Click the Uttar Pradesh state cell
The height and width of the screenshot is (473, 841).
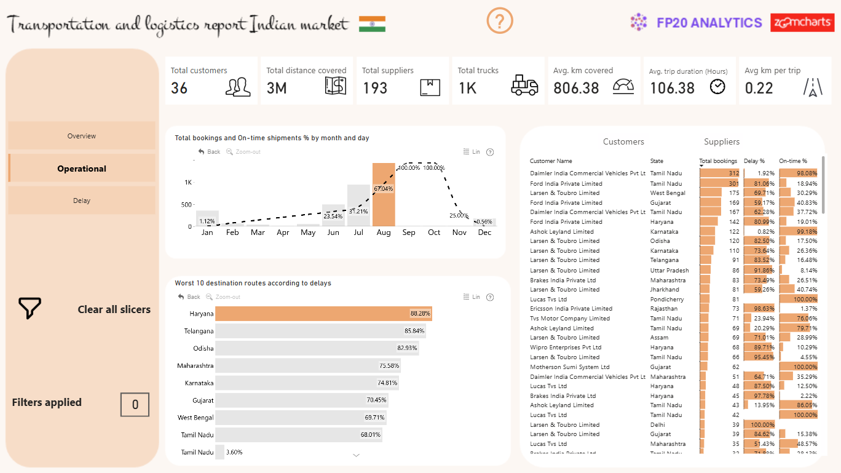point(669,271)
